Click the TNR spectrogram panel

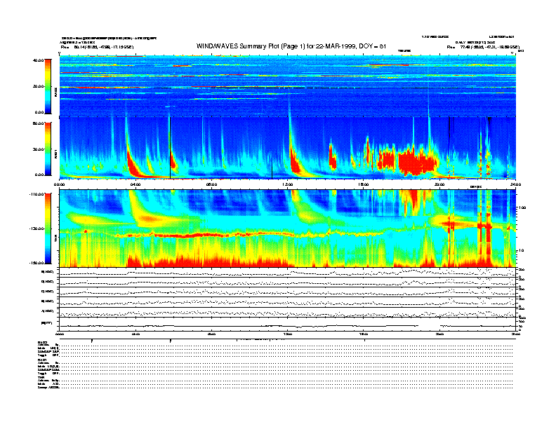288,229
